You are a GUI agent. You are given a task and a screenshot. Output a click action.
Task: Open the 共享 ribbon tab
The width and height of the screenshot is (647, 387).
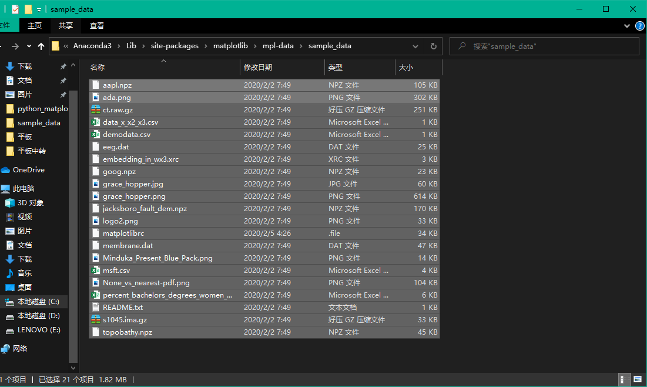click(65, 25)
